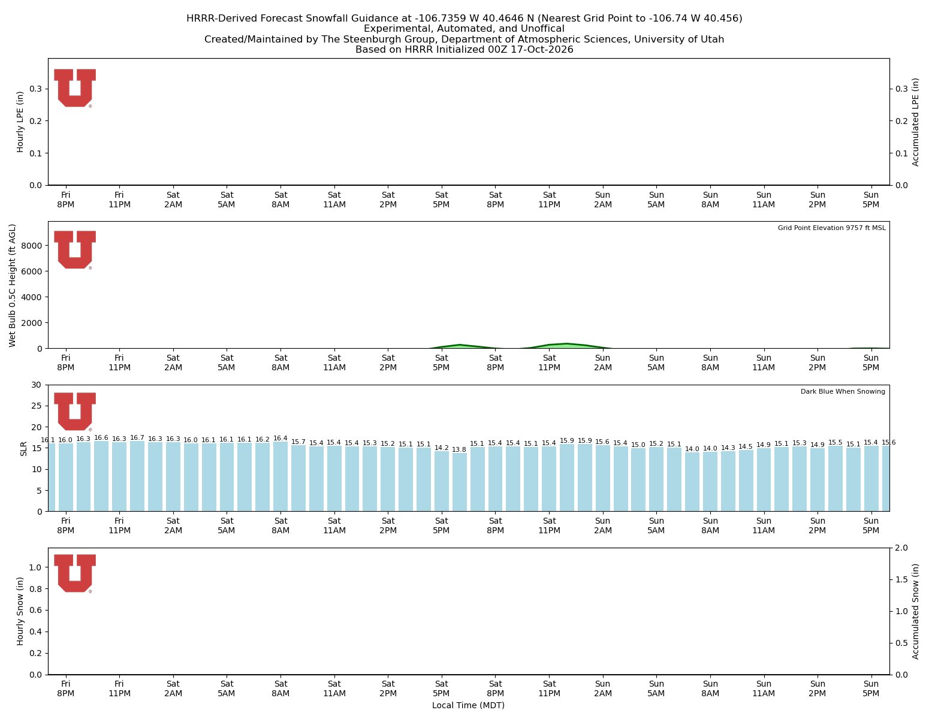Click the 'Dark Blue When Snowing' annotation

click(843, 392)
